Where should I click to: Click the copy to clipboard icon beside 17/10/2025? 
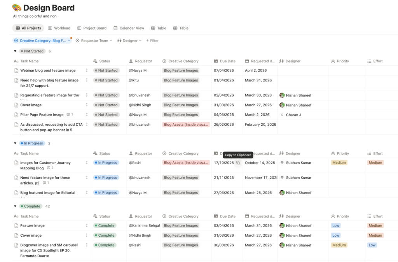(x=238, y=163)
